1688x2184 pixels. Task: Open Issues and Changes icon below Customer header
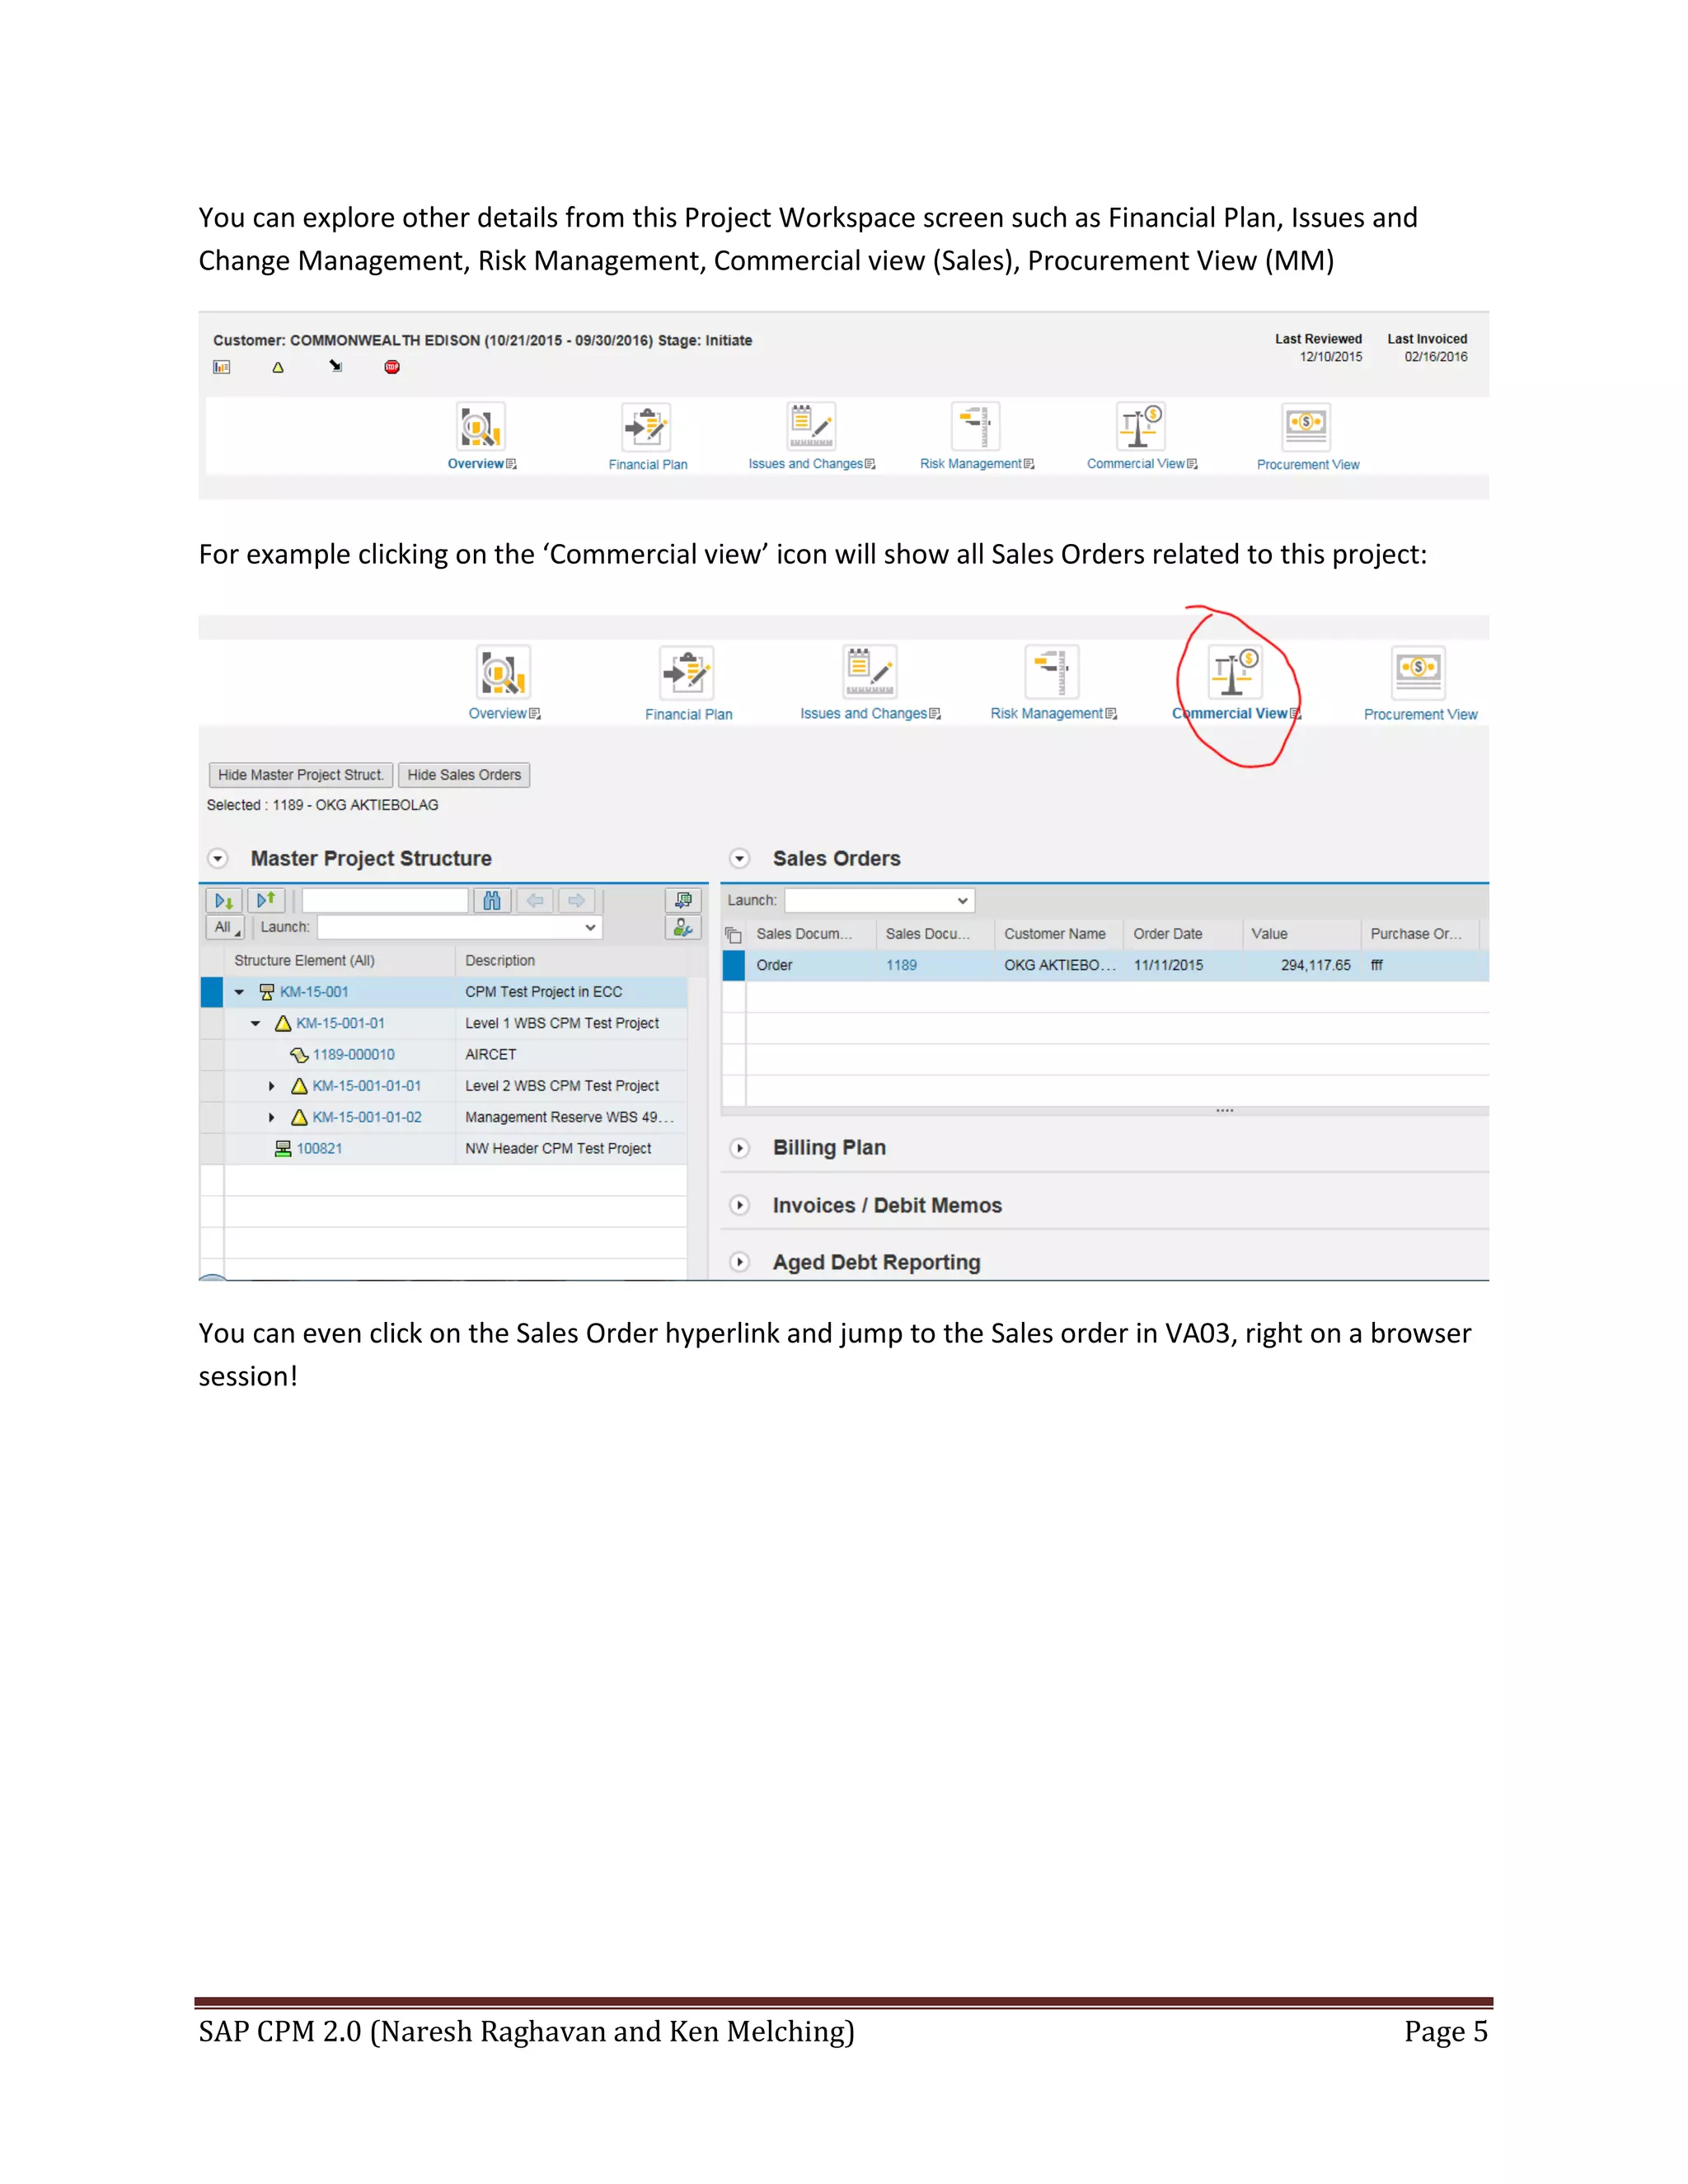point(811,427)
